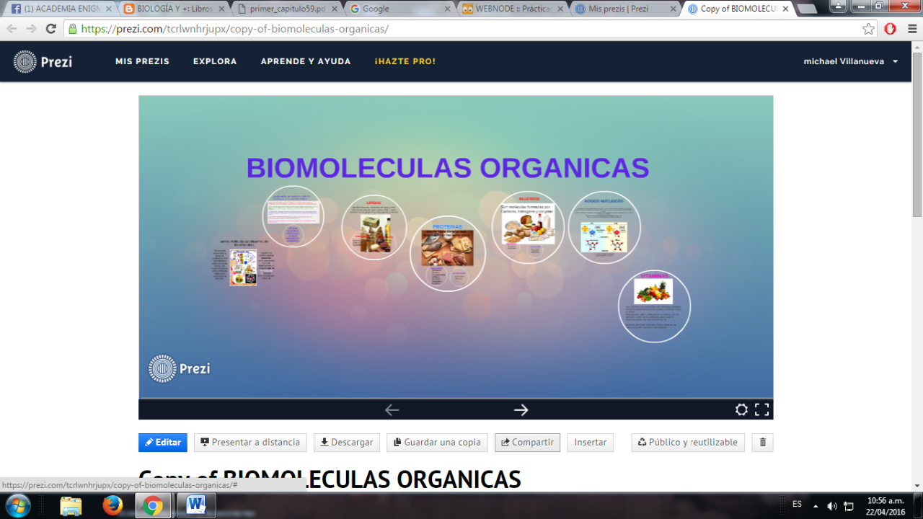Enter fullscreen mode in Prezi player
923x519 pixels.
(x=761, y=409)
